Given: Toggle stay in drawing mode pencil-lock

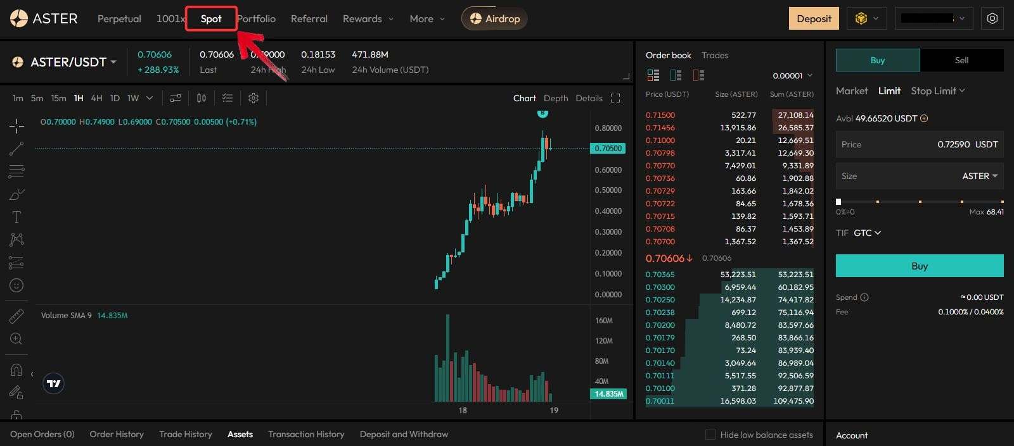Looking at the screenshot, I should [16, 393].
